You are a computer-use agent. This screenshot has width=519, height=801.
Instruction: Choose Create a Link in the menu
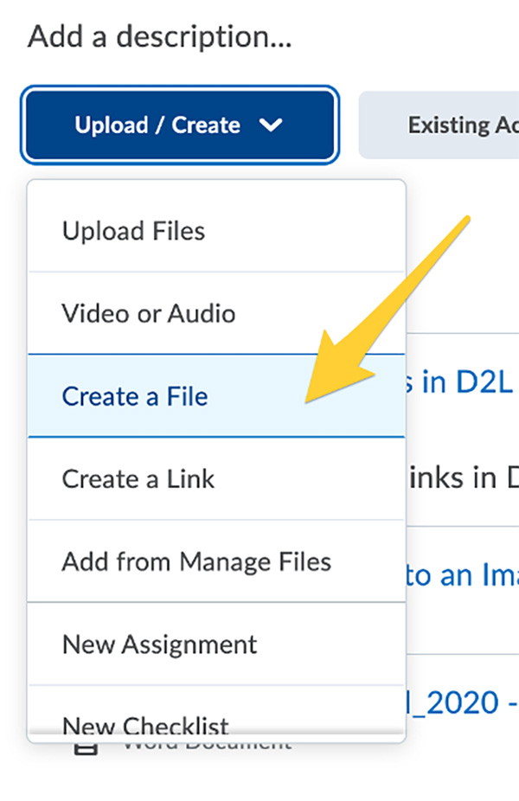[x=138, y=479]
